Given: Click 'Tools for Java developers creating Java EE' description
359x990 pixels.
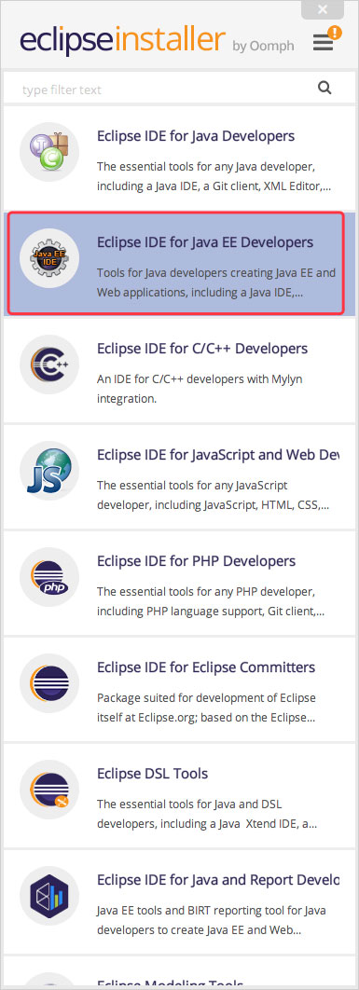Looking at the screenshot, I should click(216, 282).
